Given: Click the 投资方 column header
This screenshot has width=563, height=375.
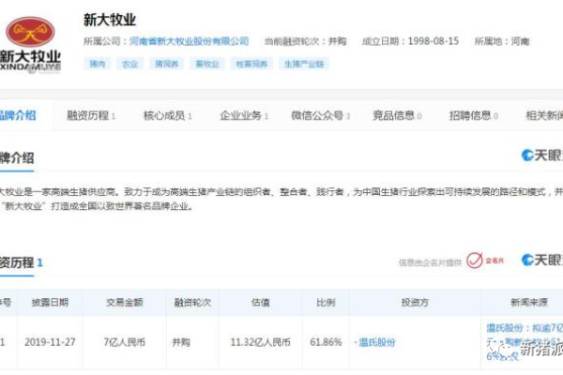Looking at the screenshot, I should coord(415,303).
